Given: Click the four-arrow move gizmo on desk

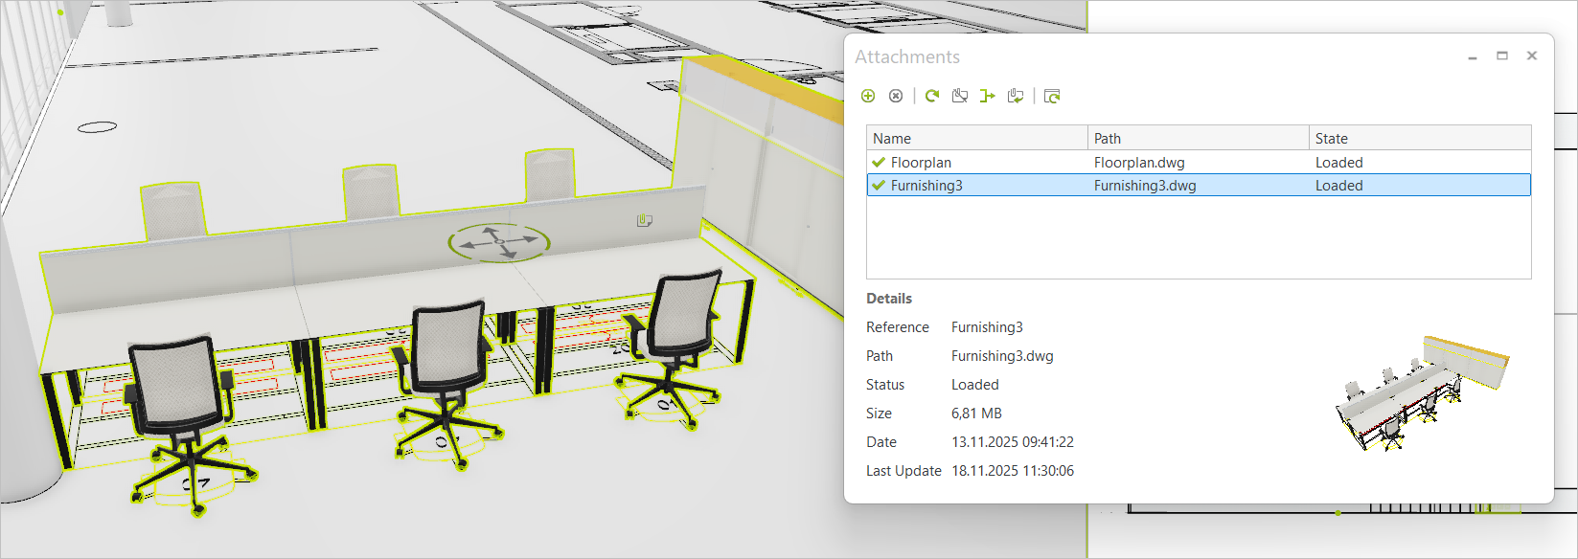Looking at the screenshot, I should pos(498,243).
